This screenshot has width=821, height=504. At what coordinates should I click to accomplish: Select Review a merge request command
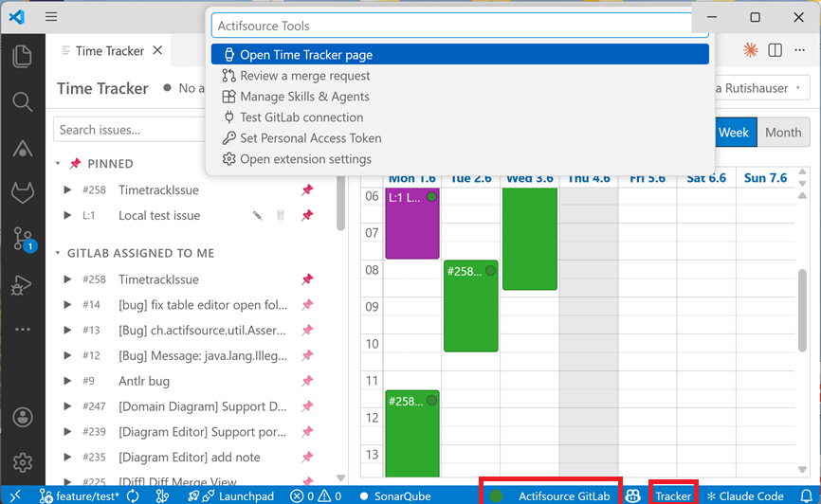460,76
